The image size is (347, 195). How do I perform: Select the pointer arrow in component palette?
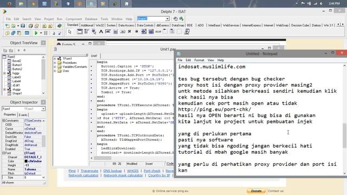tap(70, 32)
